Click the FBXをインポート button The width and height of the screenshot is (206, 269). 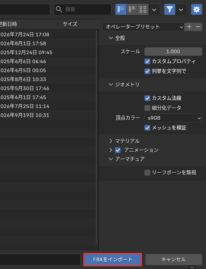113,259
